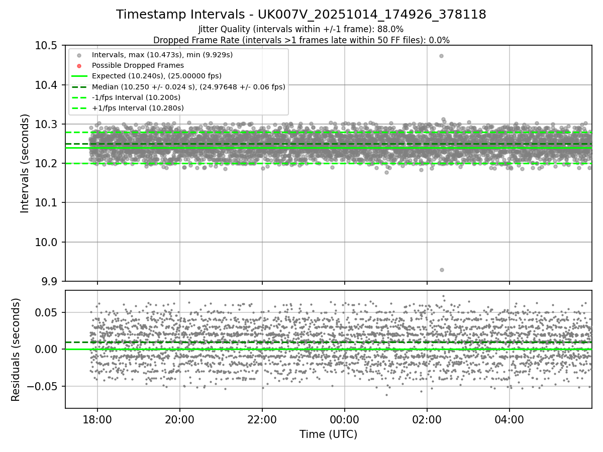Click the 'Intervals (seconds)' y-axis label
The width and height of the screenshot is (603, 452).
point(25,163)
